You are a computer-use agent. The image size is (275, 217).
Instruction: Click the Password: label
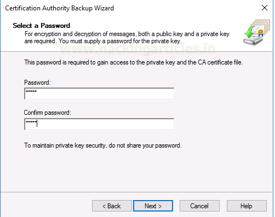[x=37, y=83]
